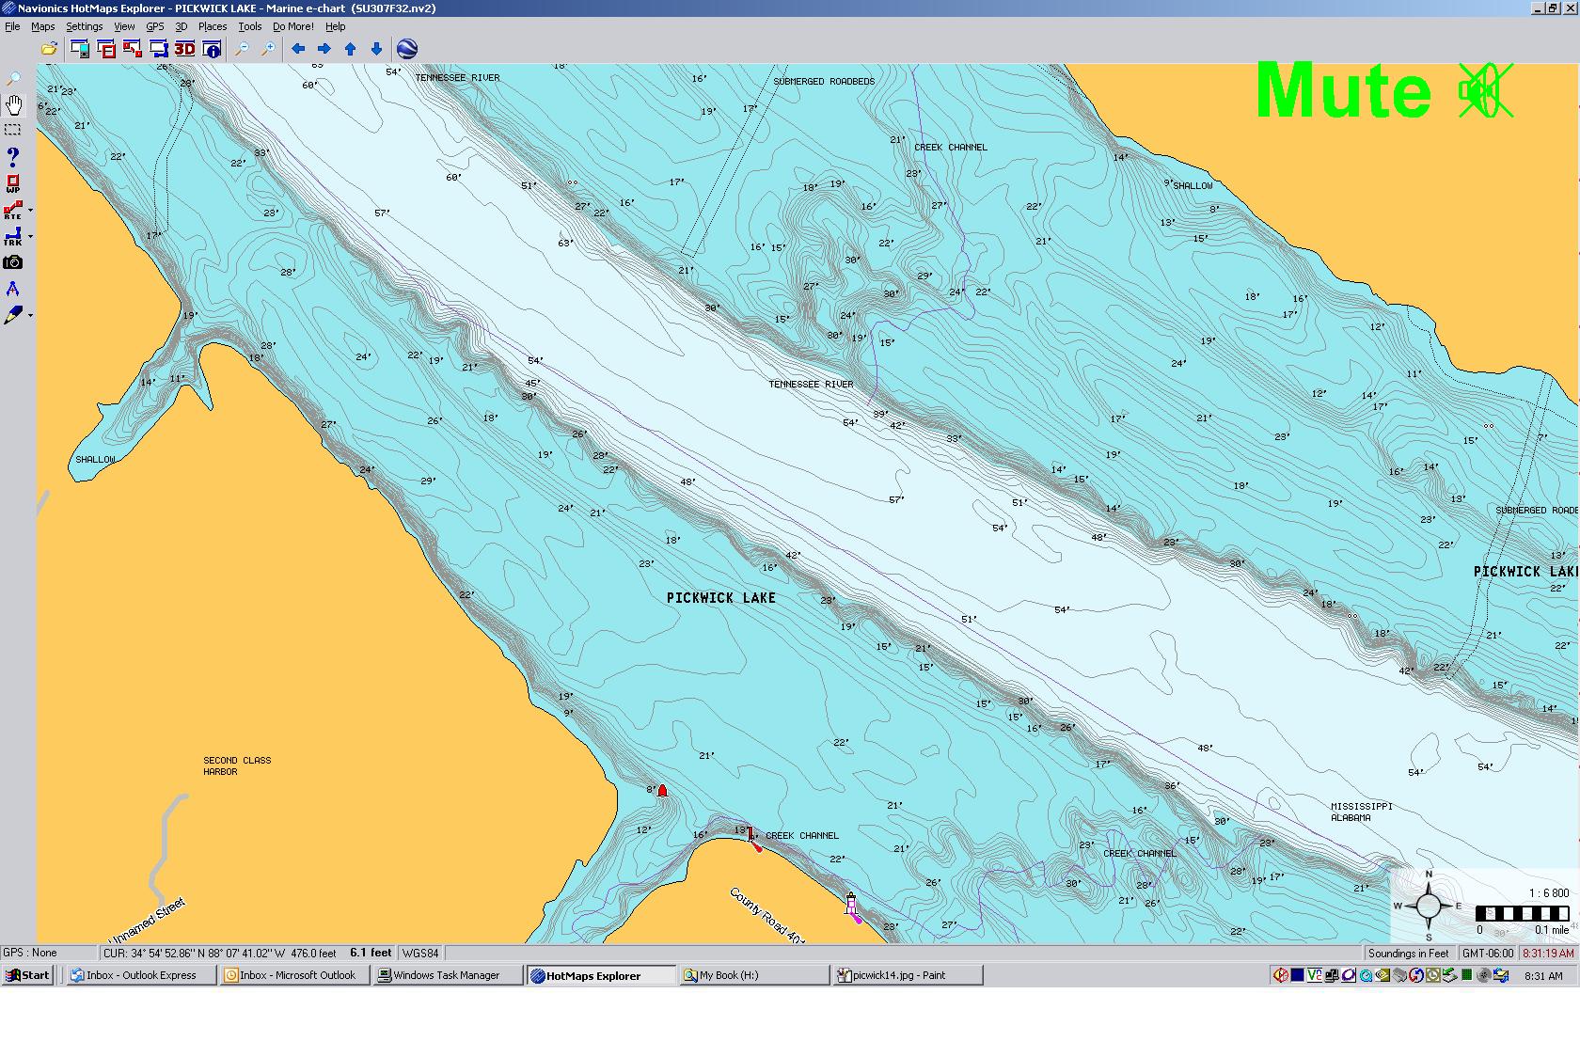
Task: Launch the Google Earth globe icon
Action: point(407,49)
